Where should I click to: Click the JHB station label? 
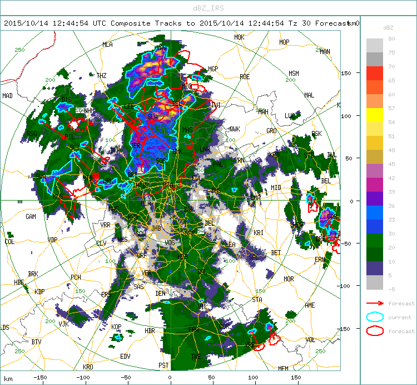[x=156, y=228]
